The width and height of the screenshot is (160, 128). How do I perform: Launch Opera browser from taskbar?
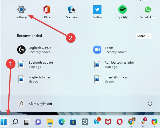point(120,122)
